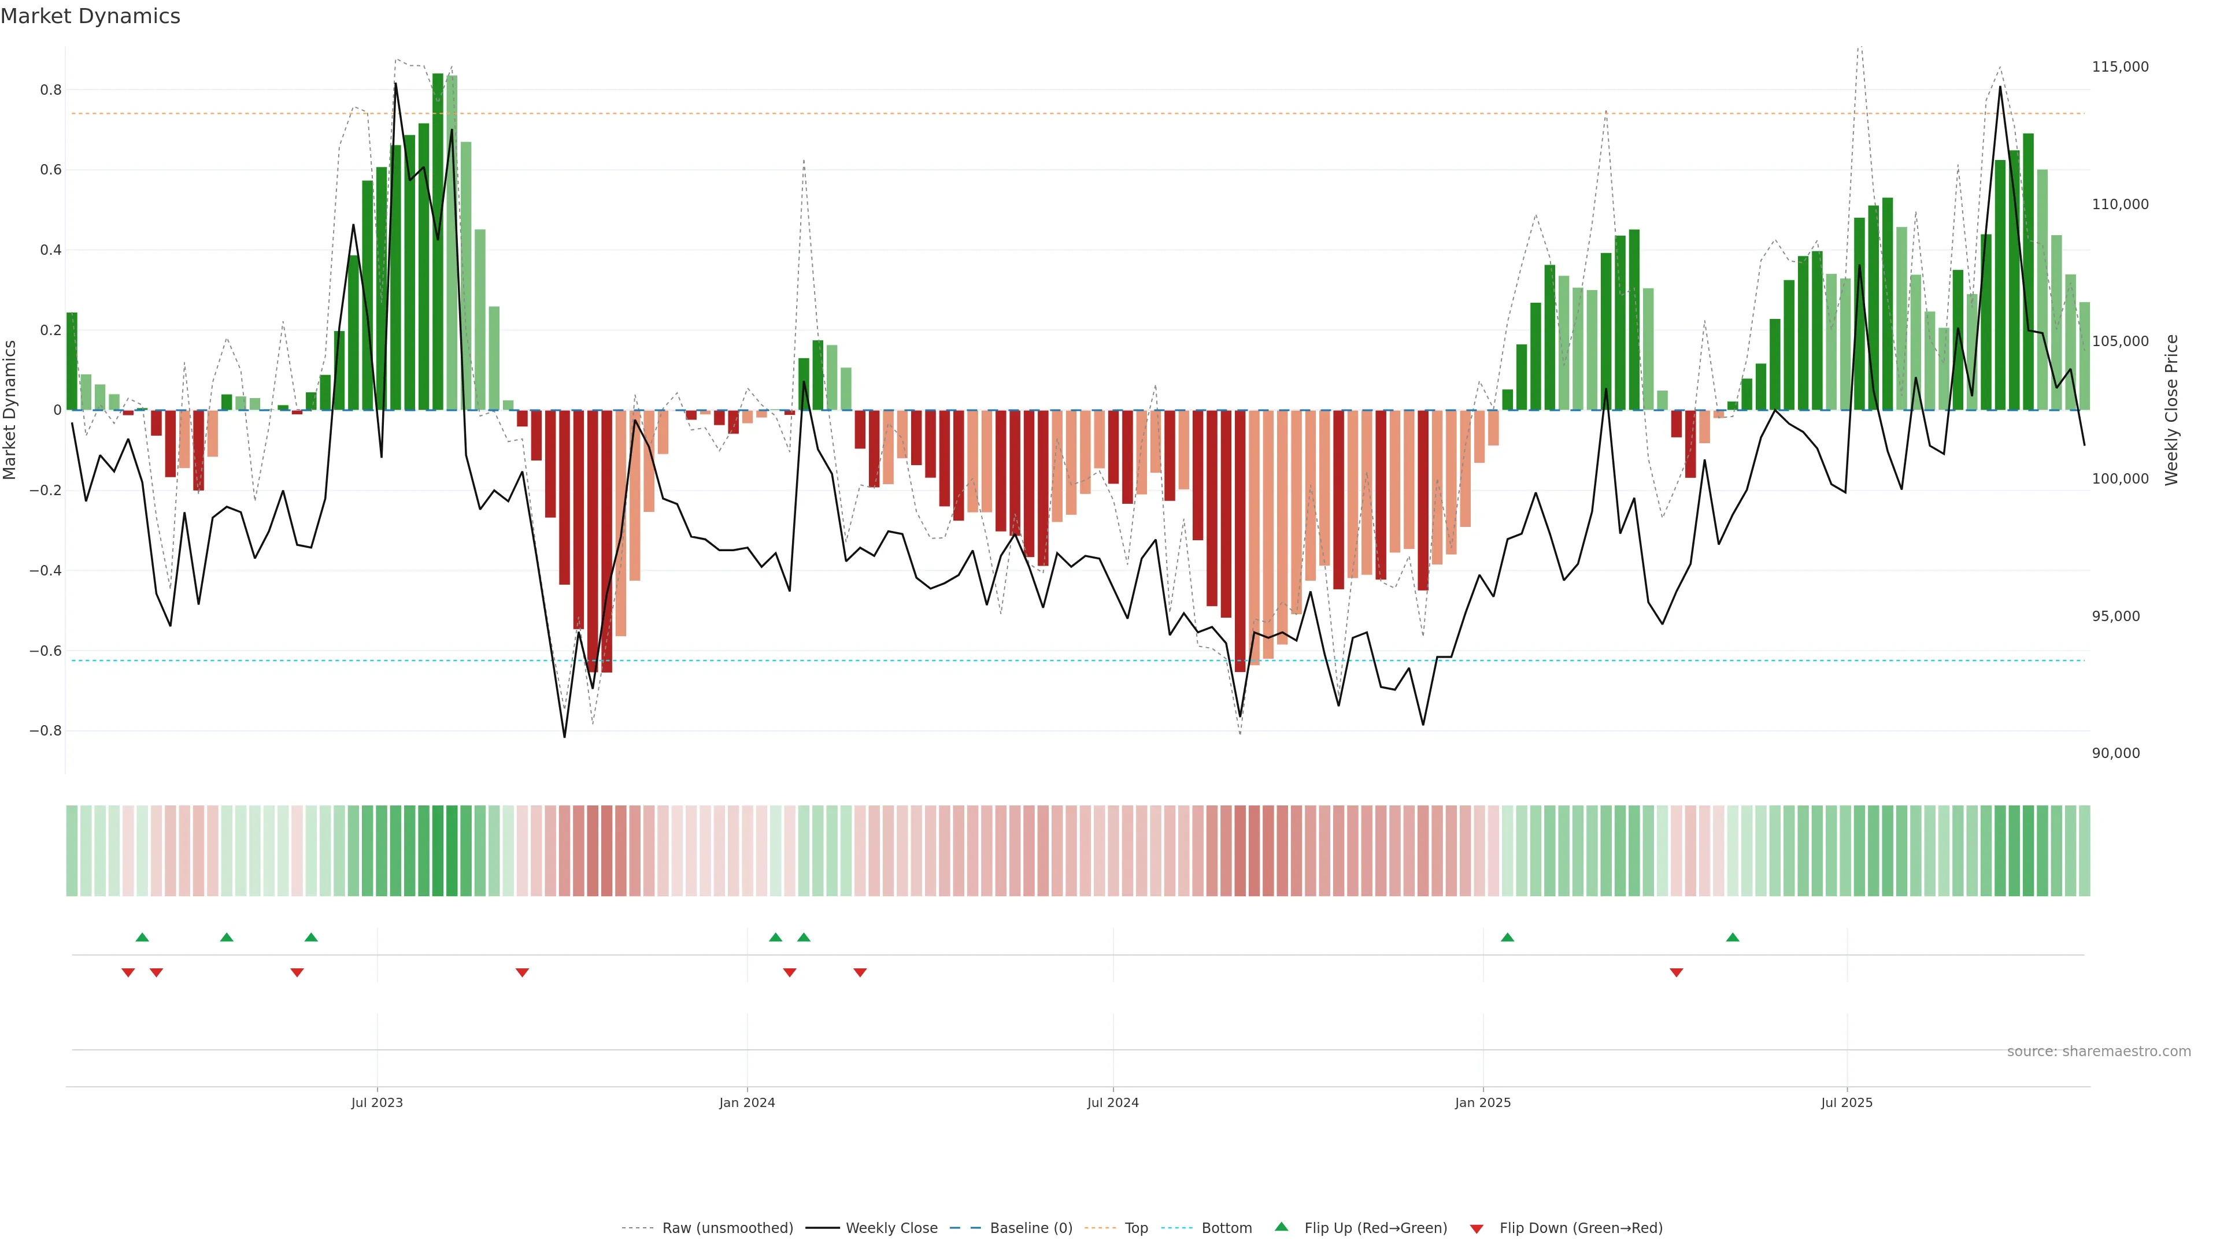
Task: Click the green triangle icon in the legend
Action: 1282,1227
